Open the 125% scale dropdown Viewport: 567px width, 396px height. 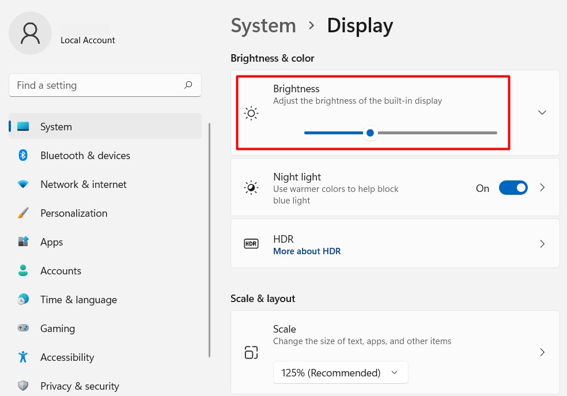pyautogui.click(x=340, y=373)
